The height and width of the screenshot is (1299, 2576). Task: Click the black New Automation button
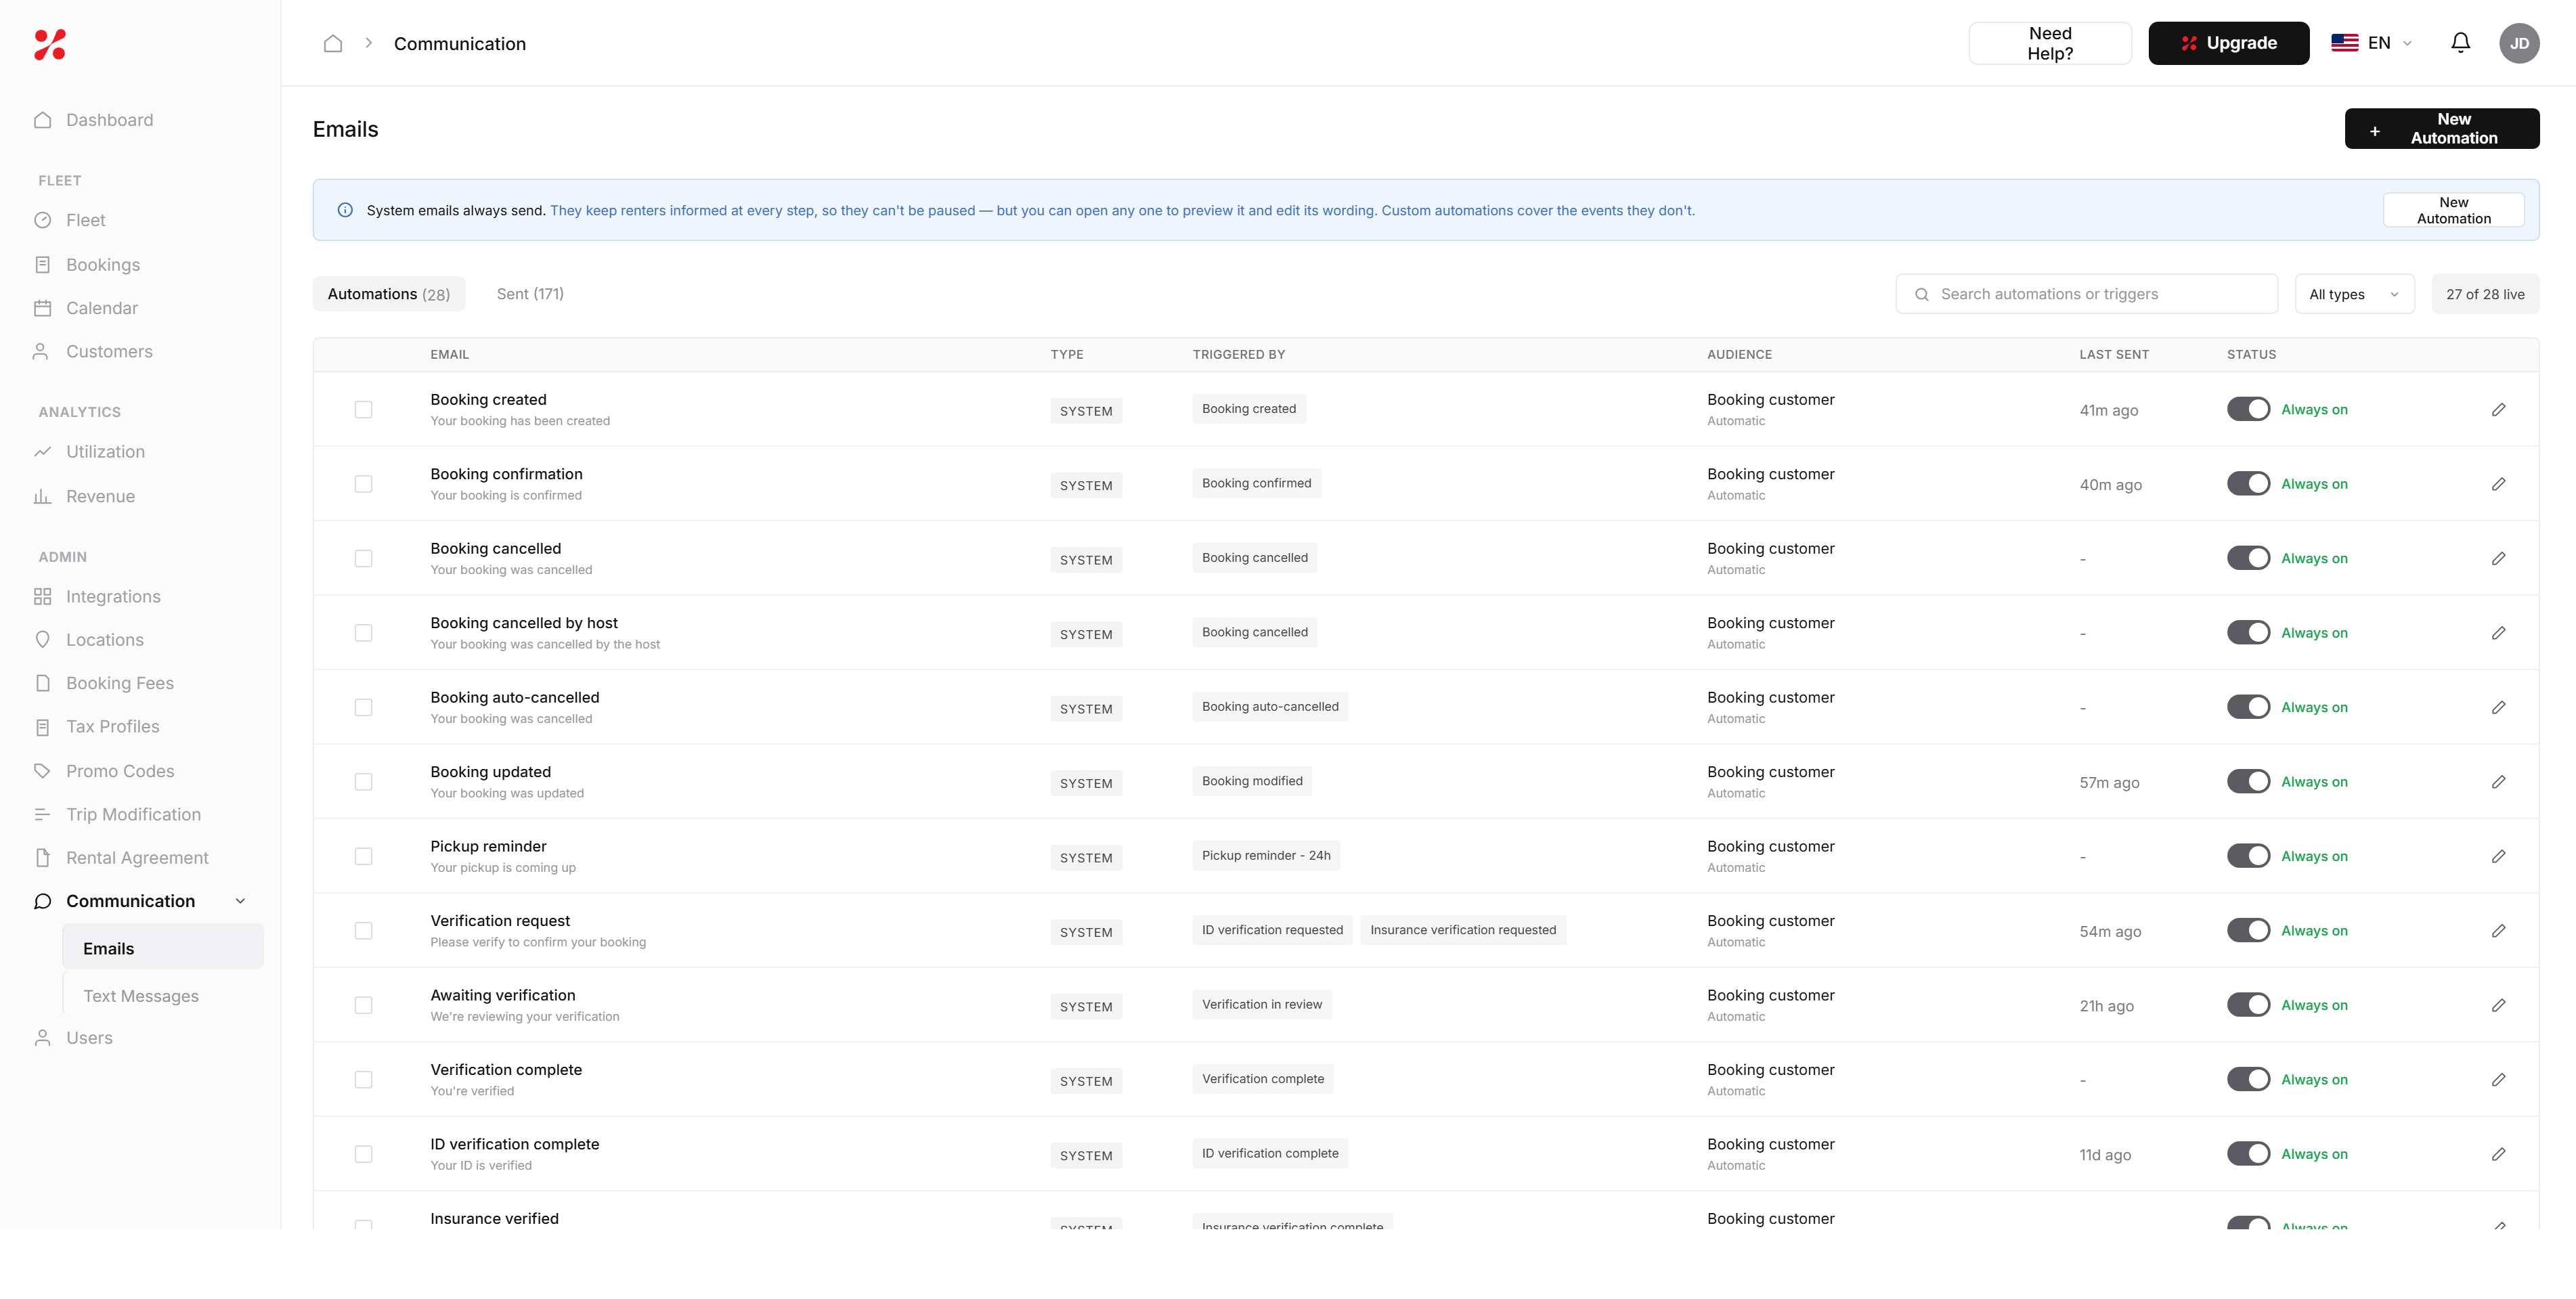pos(2441,129)
